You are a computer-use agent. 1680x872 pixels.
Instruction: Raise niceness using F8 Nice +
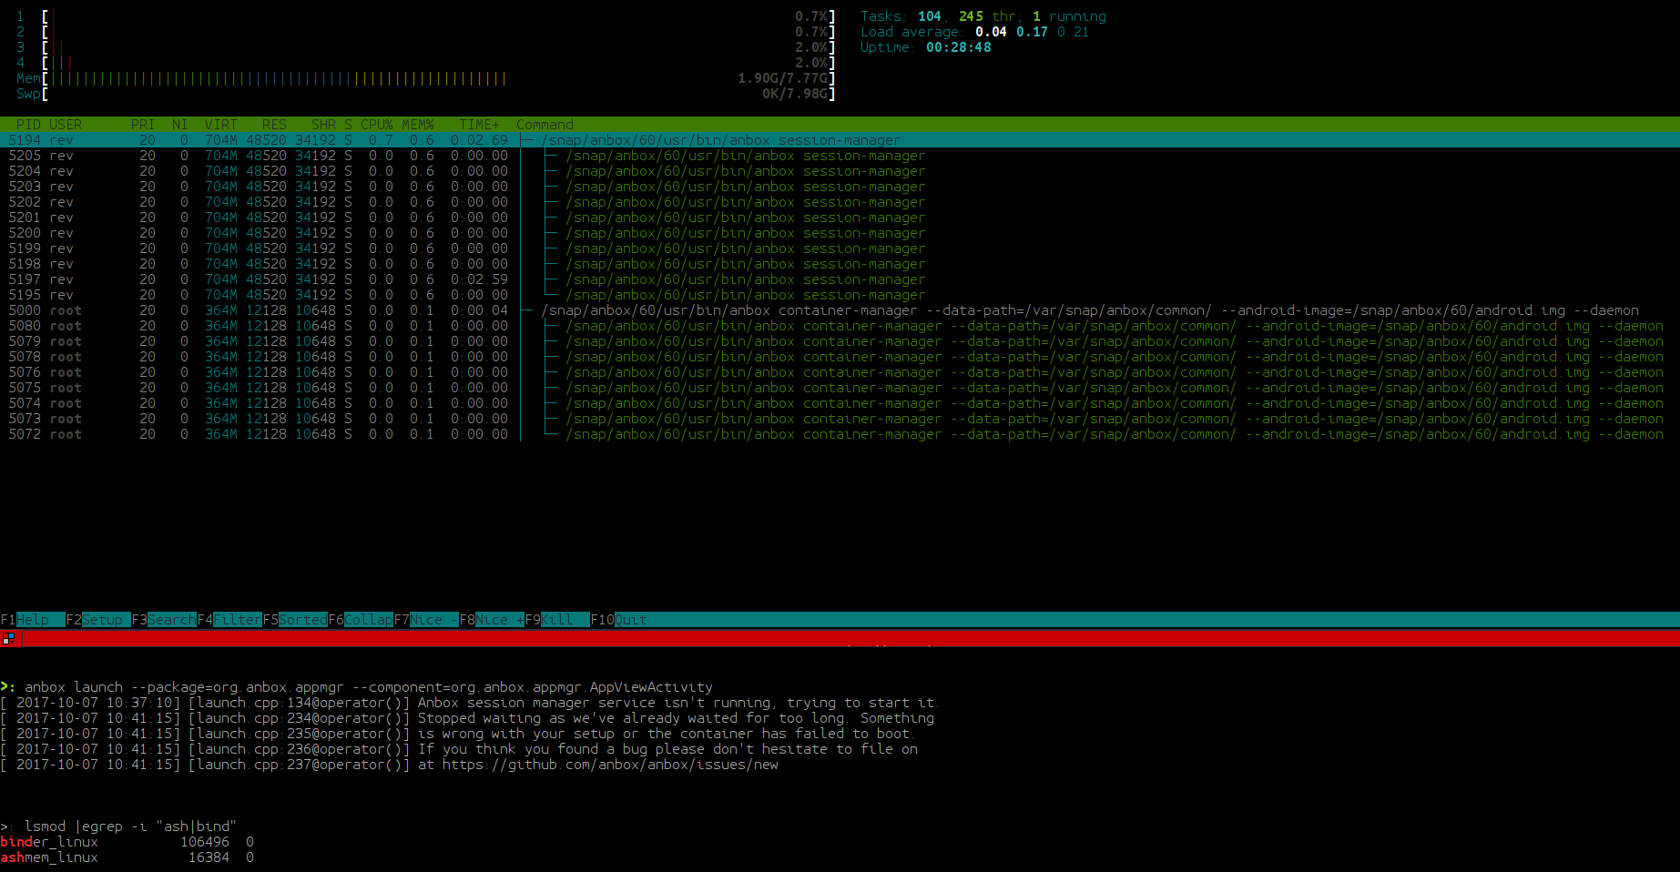(x=492, y=620)
